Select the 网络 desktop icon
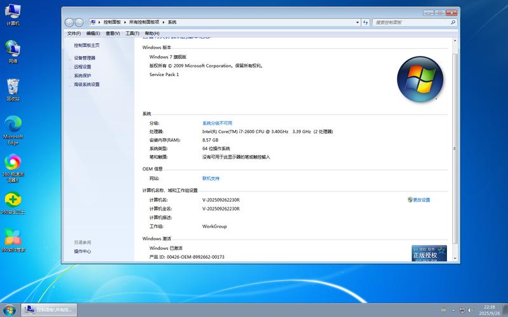The height and width of the screenshot is (317, 508). [x=13, y=52]
